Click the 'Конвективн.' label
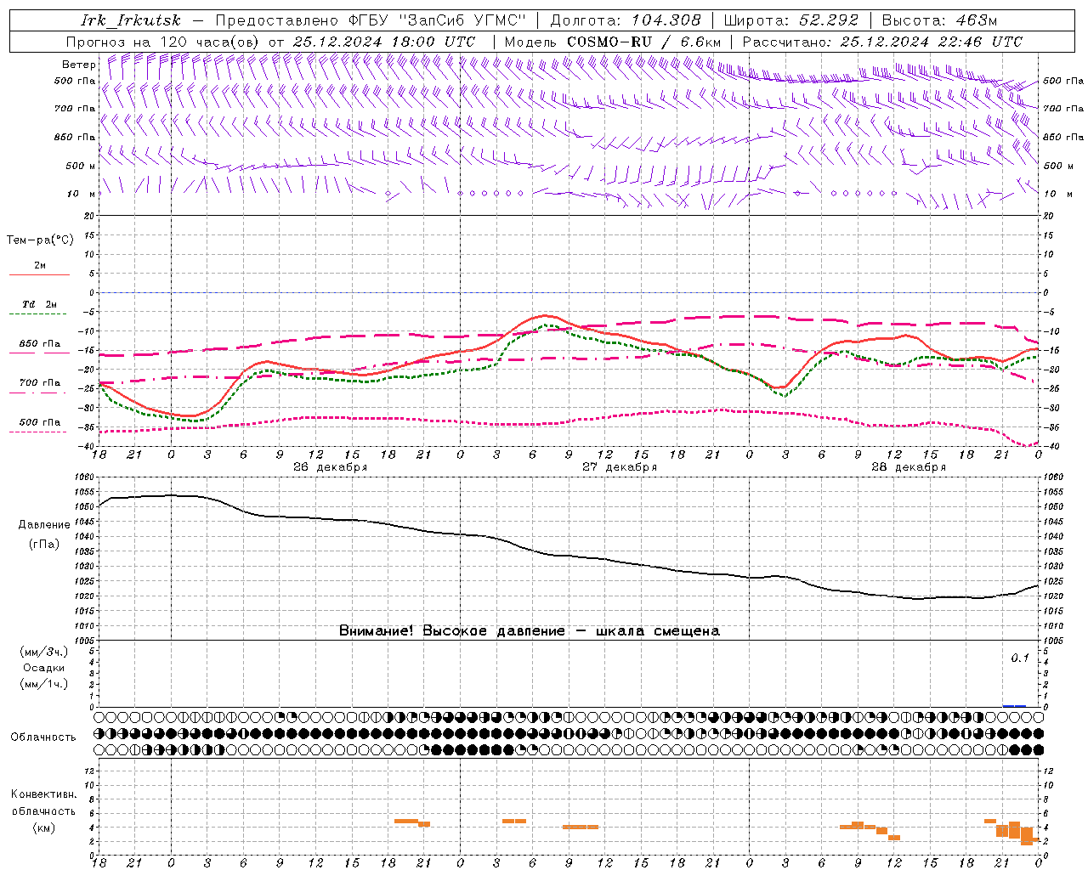Viewport: 1088px width, 870px height. [44, 794]
